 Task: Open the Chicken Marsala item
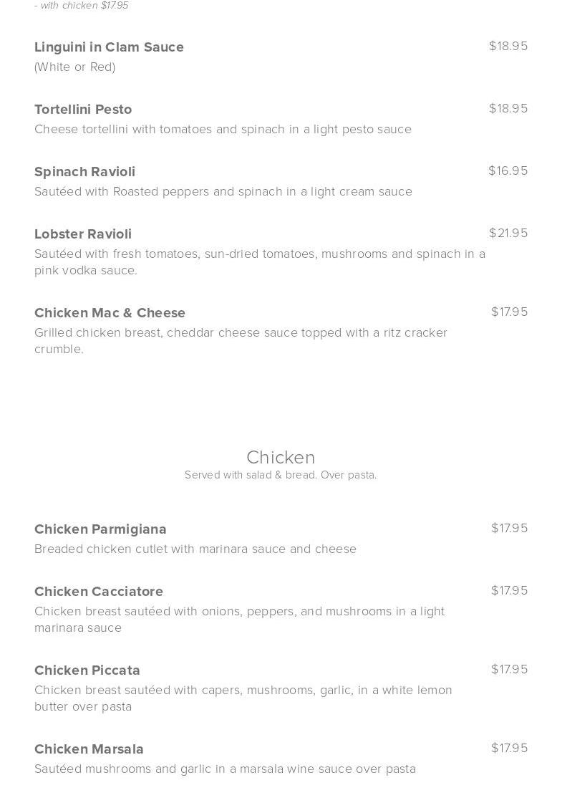[89, 749]
